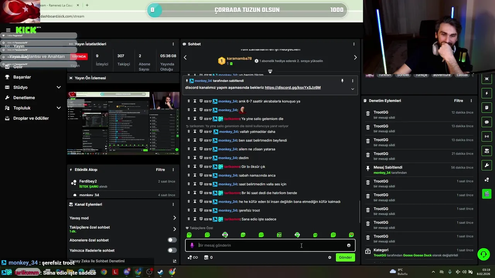Send message with Gönder button
Viewport: 495px width, 278px height.
(x=345, y=258)
